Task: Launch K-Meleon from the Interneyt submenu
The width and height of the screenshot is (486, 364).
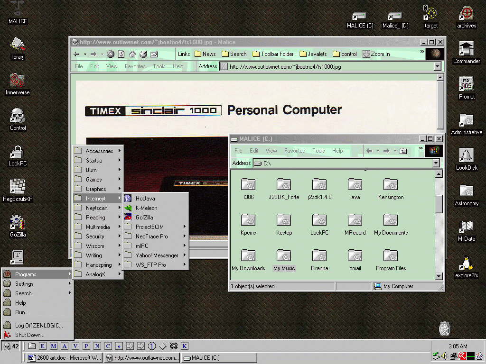Action: coord(155,208)
